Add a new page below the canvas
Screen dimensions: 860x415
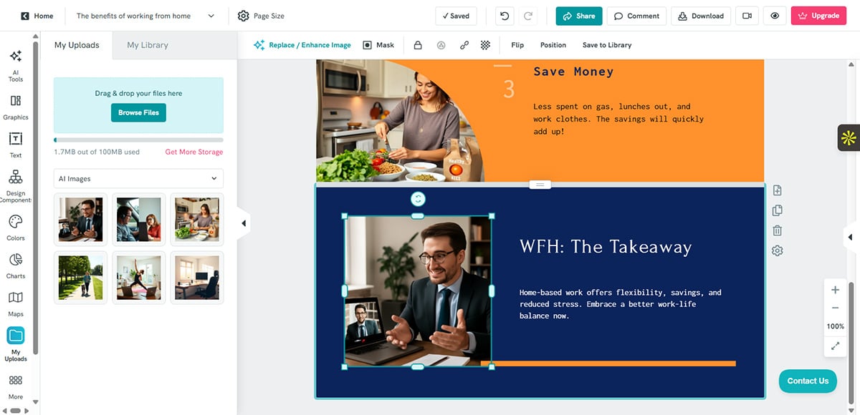[777, 190]
